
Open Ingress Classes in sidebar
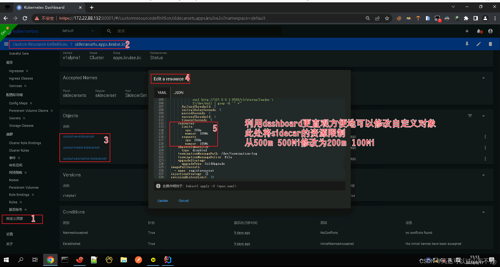click(21, 78)
